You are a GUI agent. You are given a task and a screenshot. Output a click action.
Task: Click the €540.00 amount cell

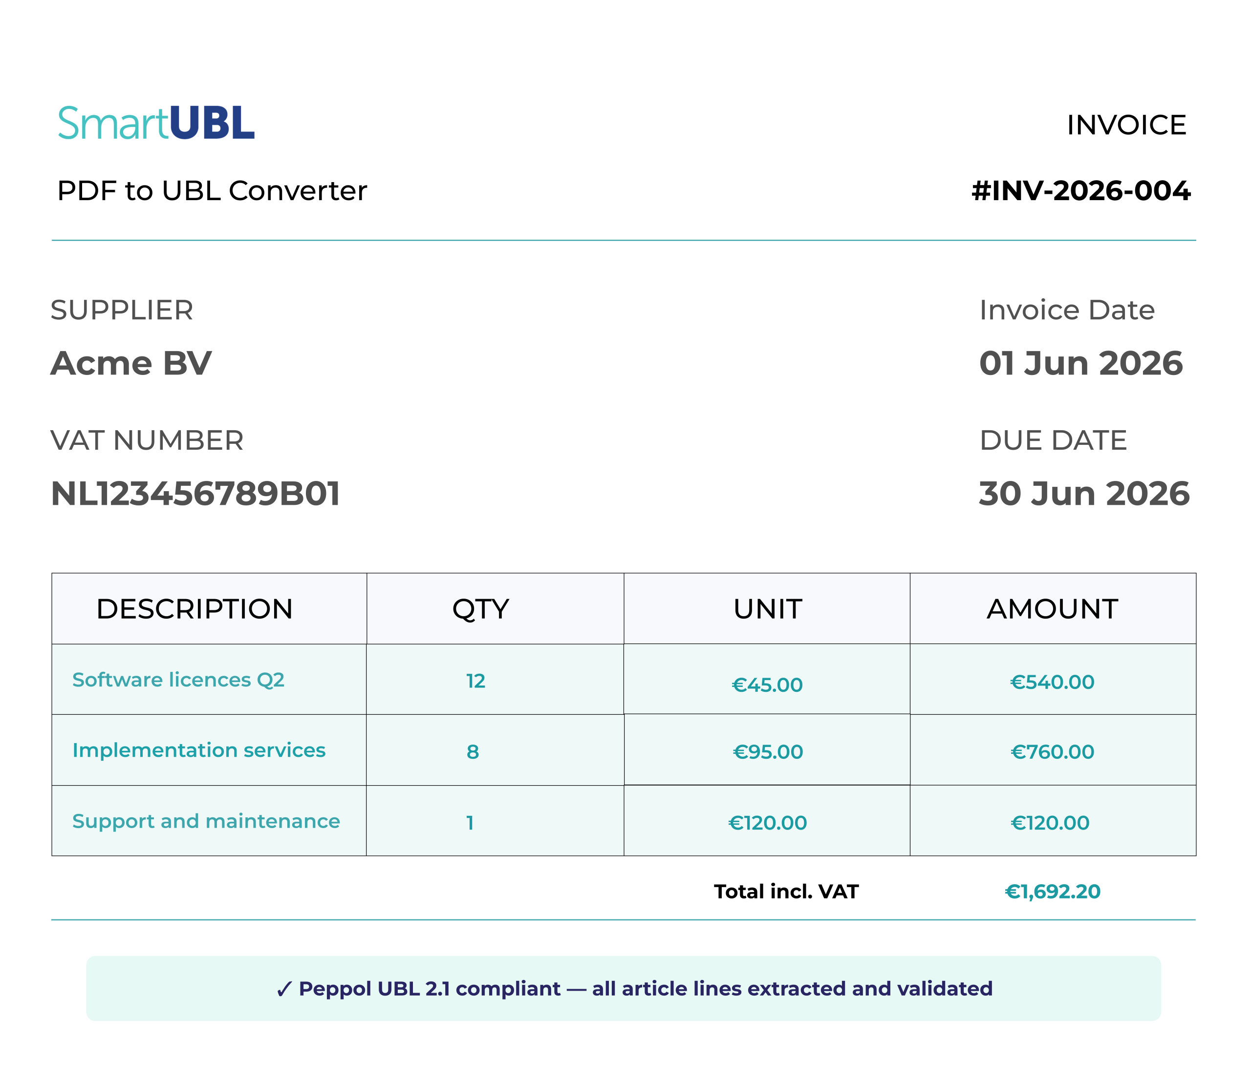tap(1053, 679)
